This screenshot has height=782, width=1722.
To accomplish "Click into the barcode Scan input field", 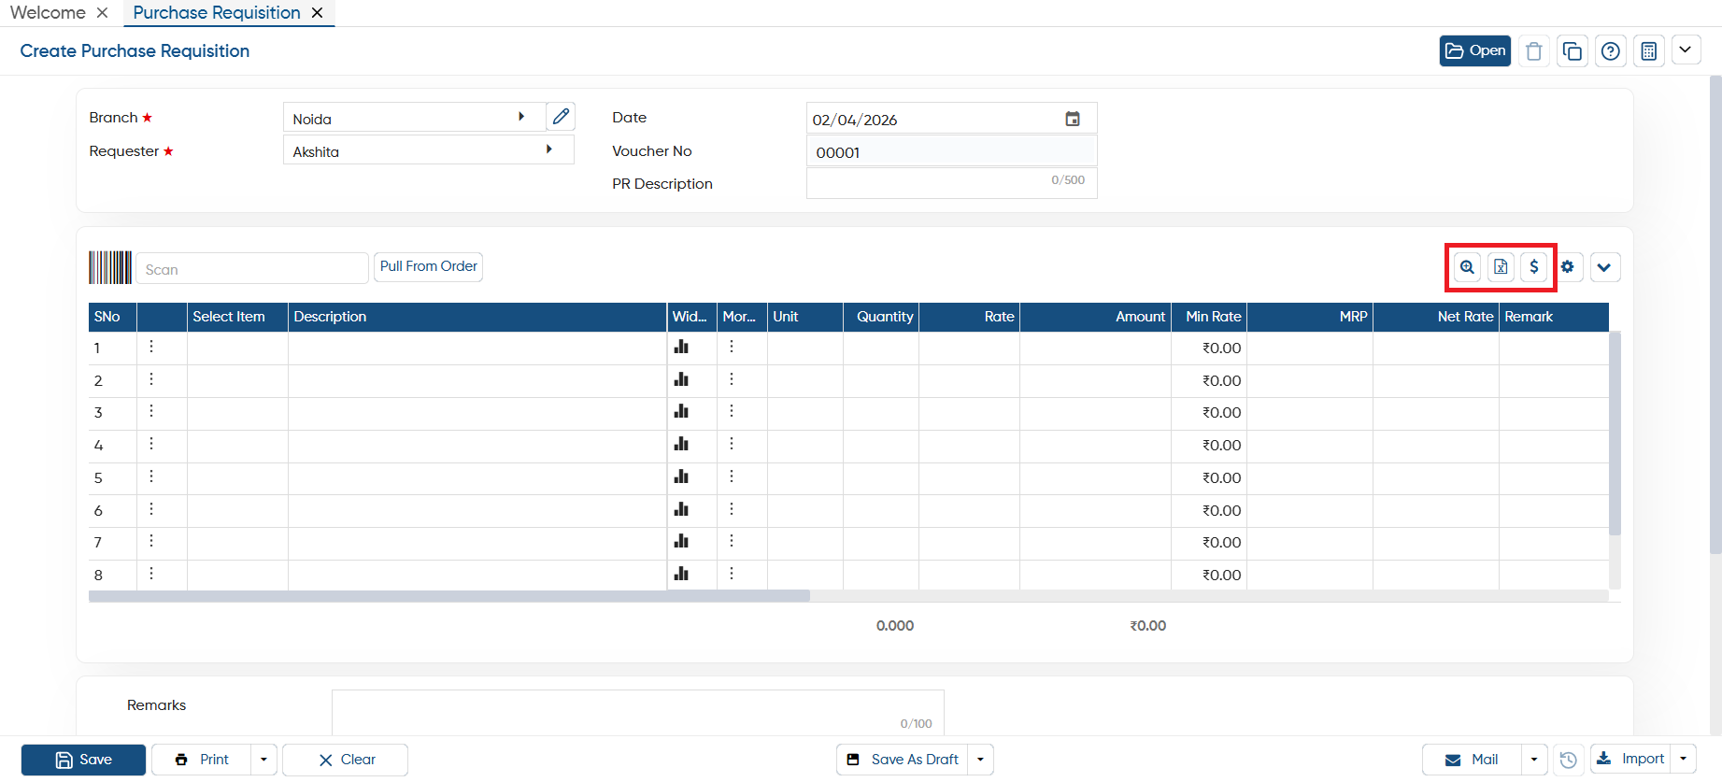I will (x=252, y=269).
